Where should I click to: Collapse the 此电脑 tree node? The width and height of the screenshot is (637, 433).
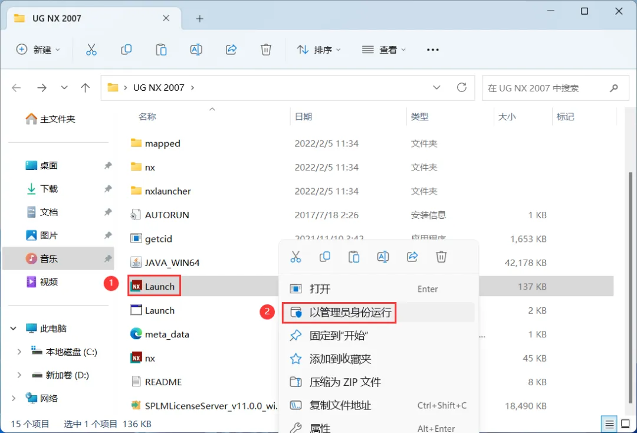click(x=14, y=328)
